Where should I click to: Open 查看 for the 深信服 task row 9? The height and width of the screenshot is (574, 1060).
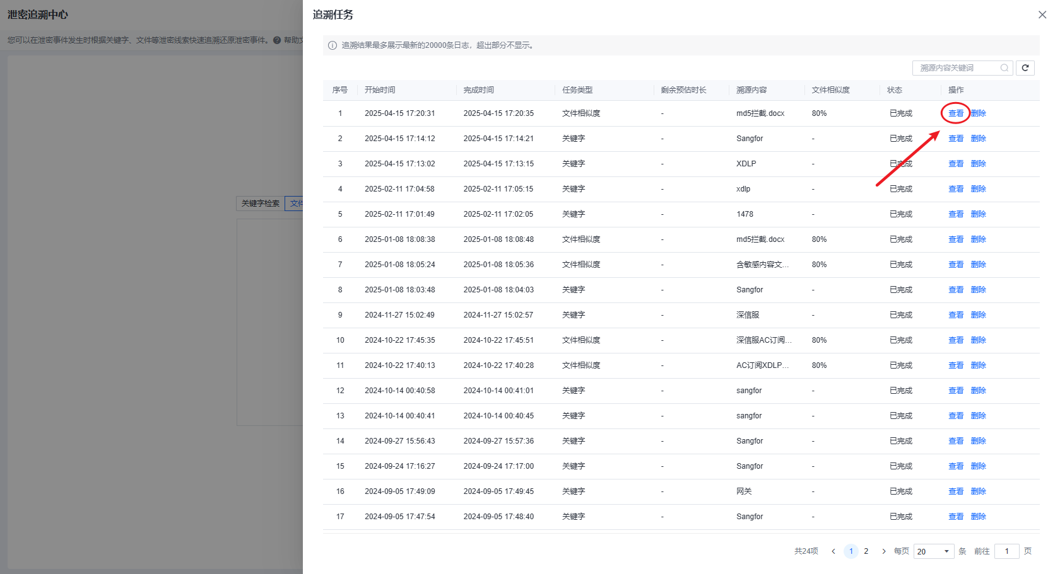956,315
